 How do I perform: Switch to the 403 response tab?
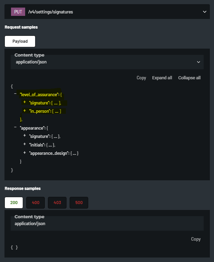(x=57, y=203)
